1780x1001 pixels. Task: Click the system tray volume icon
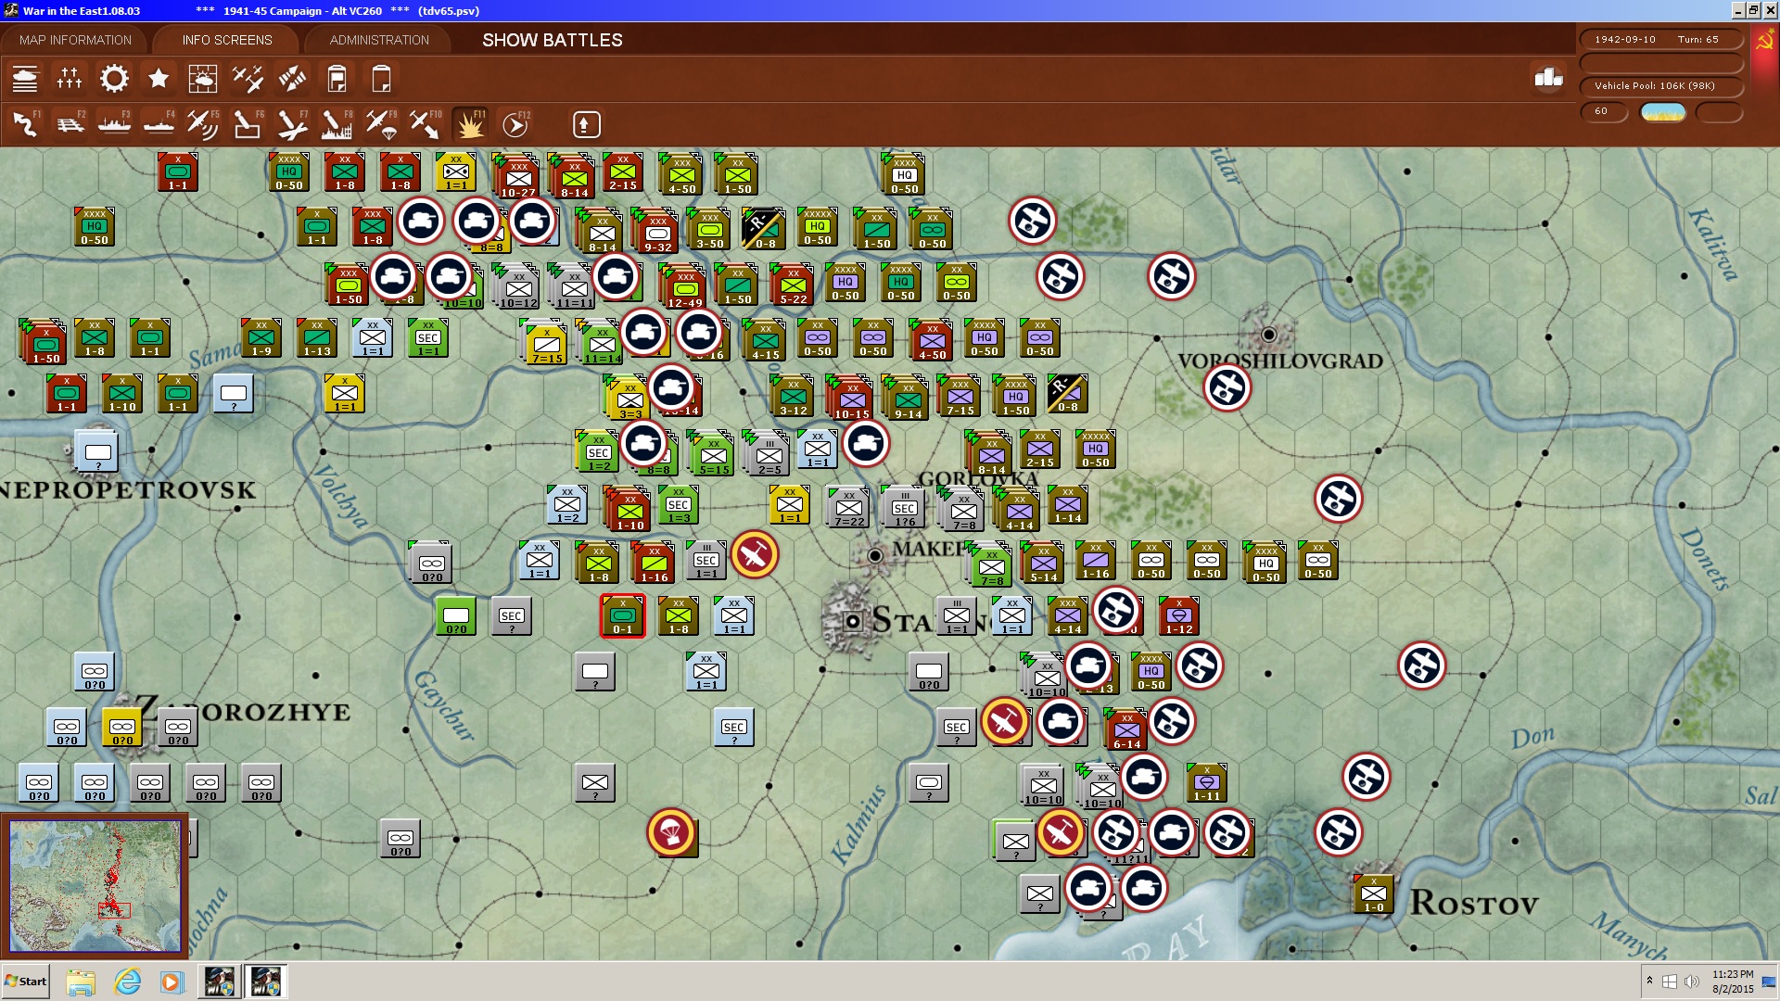tap(1692, 982)
